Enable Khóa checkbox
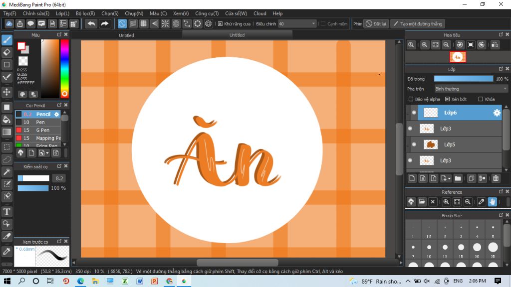 pos(481,99)
